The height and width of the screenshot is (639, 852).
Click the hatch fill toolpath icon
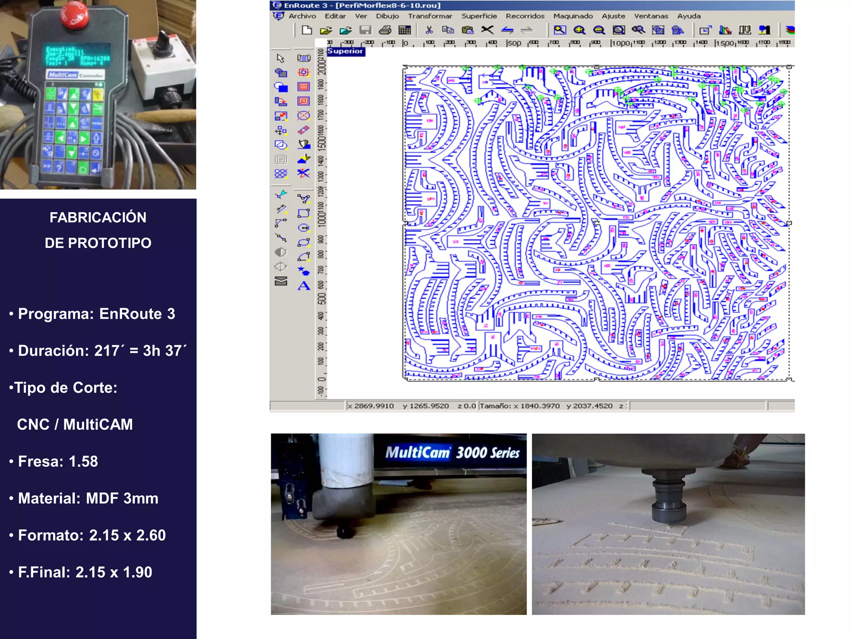[304, 87]
